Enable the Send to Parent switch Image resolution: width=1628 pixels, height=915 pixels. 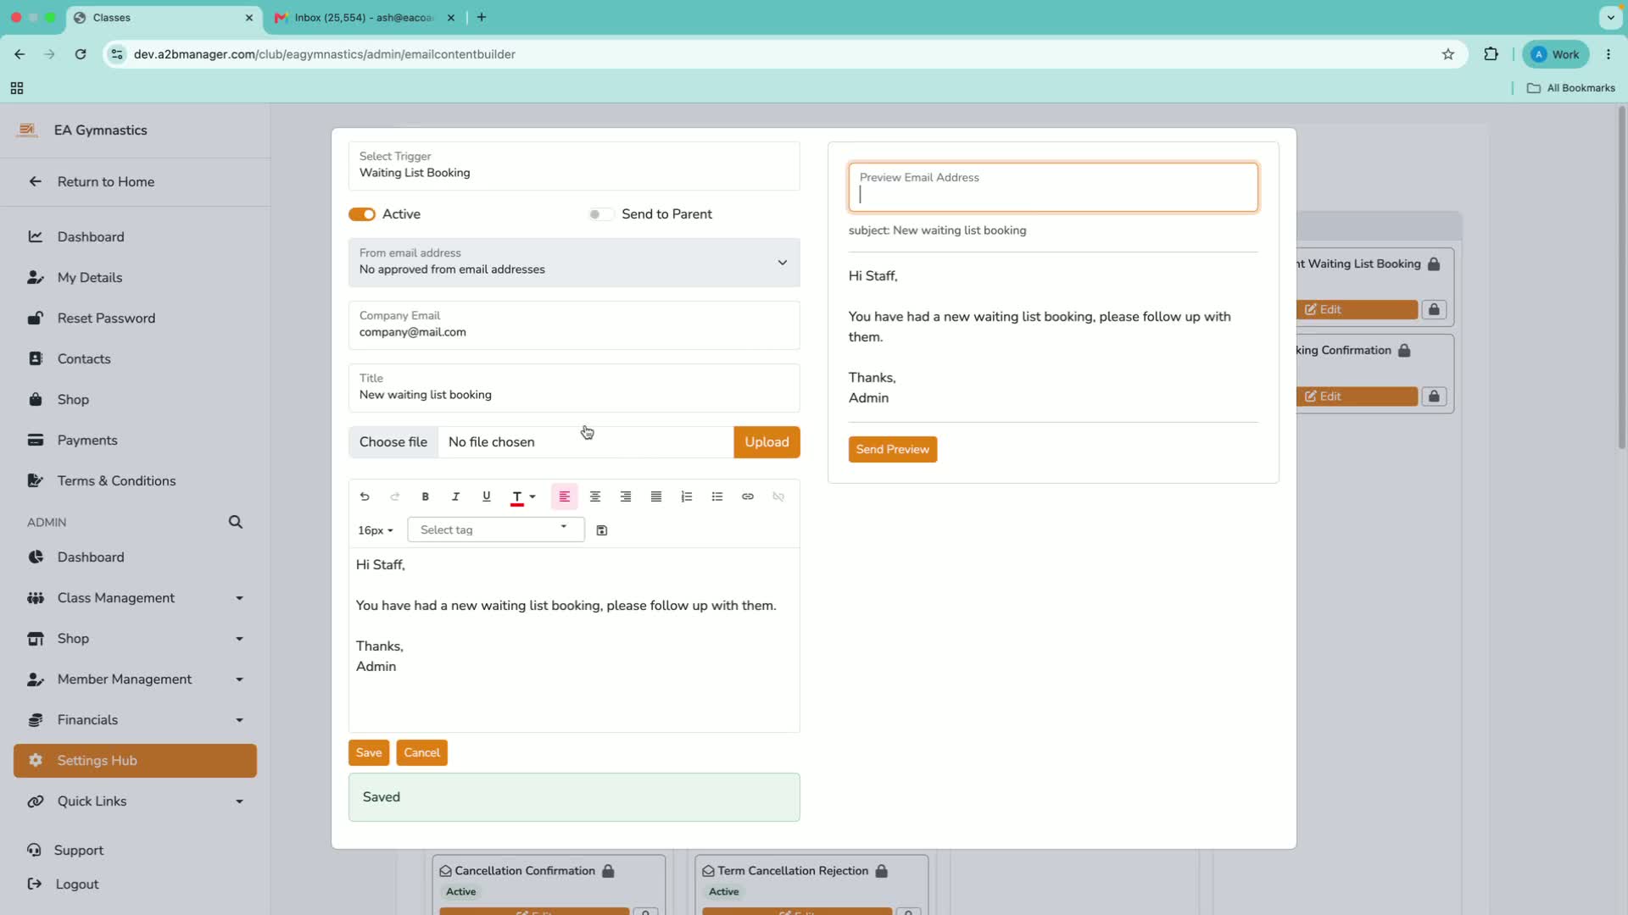(600, 214)
